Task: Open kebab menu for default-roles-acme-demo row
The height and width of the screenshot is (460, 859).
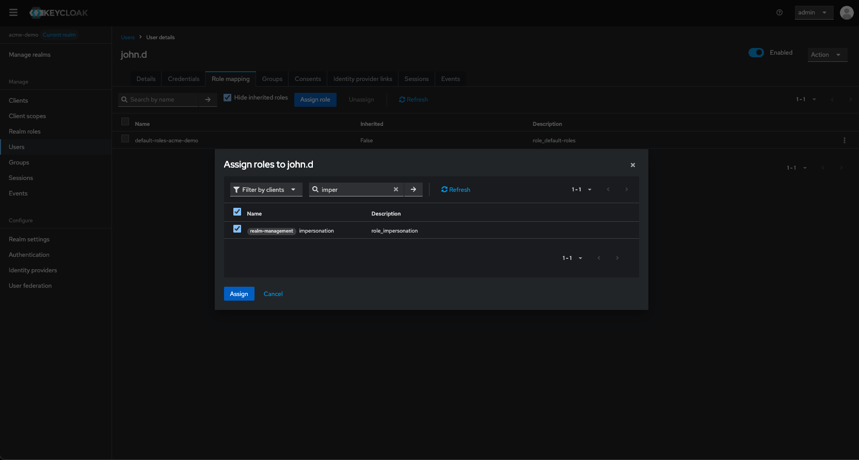Action: click(845, 140)
